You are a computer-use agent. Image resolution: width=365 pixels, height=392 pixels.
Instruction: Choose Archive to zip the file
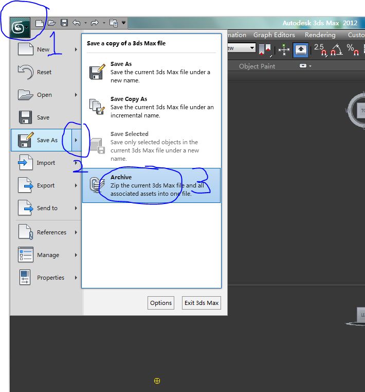pyautogui.click(x=152, y=185)
